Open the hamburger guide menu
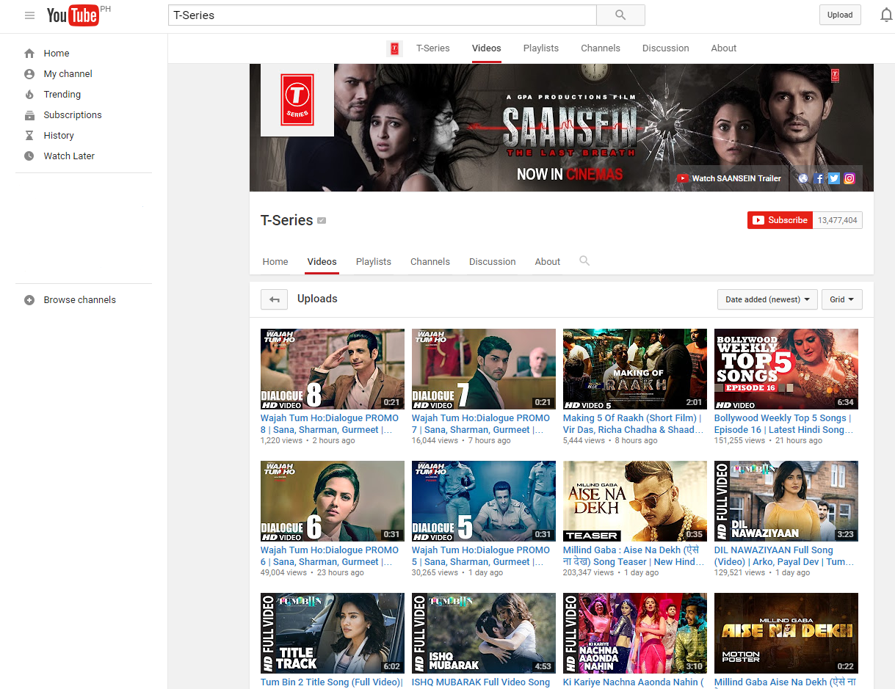The image size is (895, 689). pos(29,15)
